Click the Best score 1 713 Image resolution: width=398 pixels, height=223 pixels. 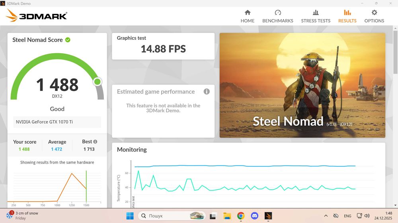coord(89,149)
